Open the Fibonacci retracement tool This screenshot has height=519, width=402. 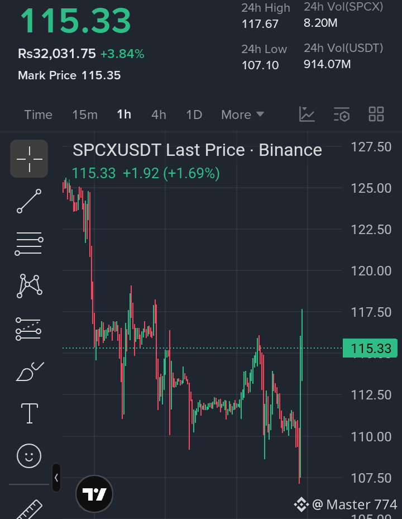28,328
